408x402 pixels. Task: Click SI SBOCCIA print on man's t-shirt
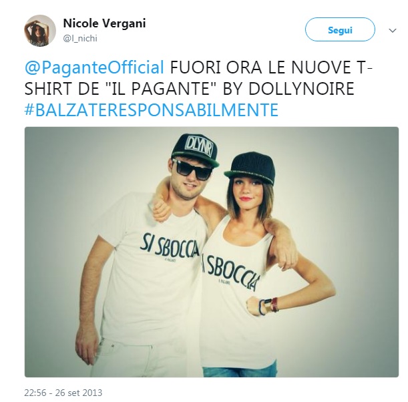(170, 246)
